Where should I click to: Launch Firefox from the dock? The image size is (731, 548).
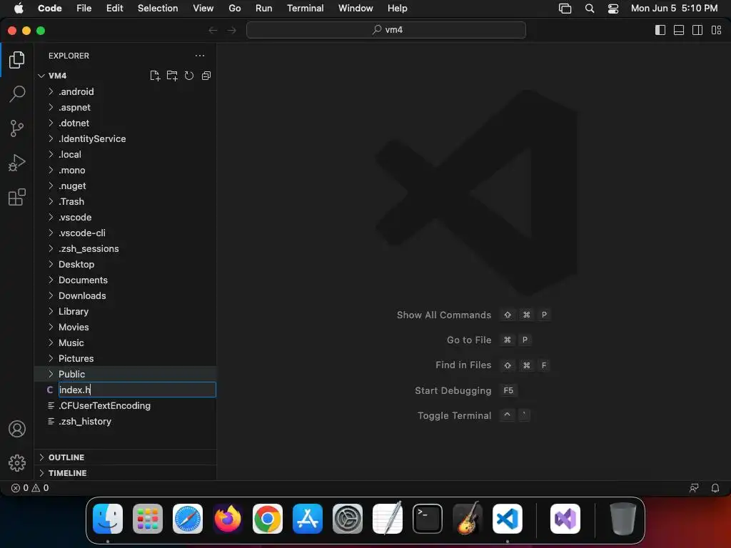(x=228, y=519)
